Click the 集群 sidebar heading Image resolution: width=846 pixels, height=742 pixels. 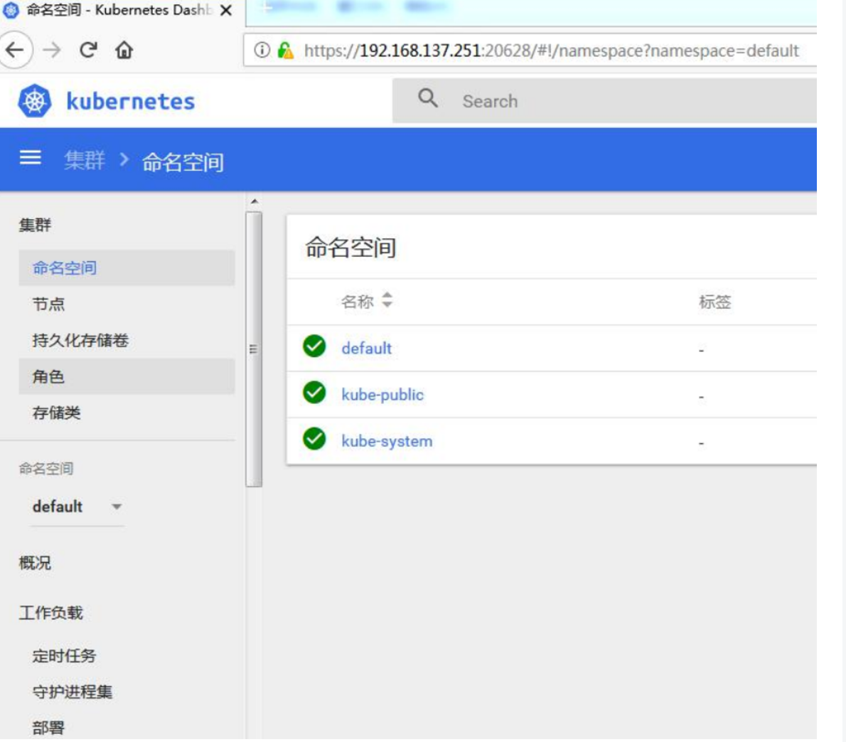point(35,225)
